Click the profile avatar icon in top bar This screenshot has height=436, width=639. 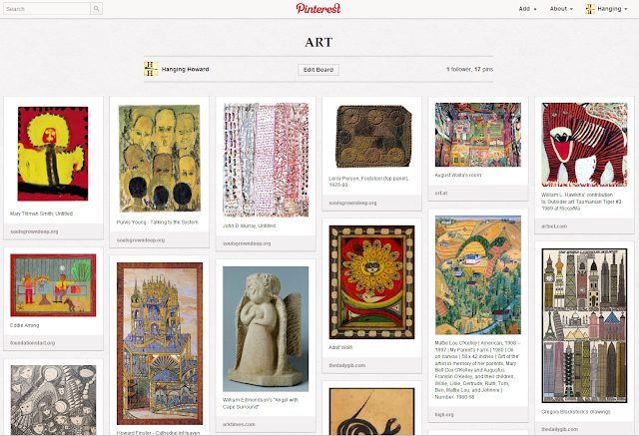tap(590, 9)
